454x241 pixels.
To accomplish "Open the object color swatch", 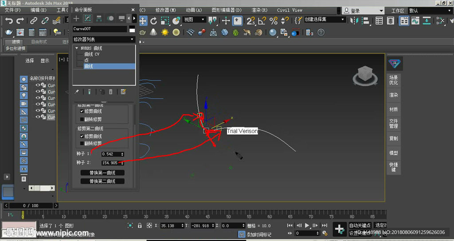I will (x=132, y=29).
